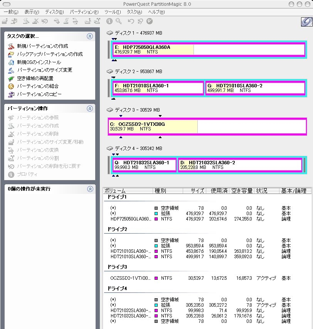Select the row with size 205,228.8
The height and width of the screenshot is (329, 313).
[201, 316]
